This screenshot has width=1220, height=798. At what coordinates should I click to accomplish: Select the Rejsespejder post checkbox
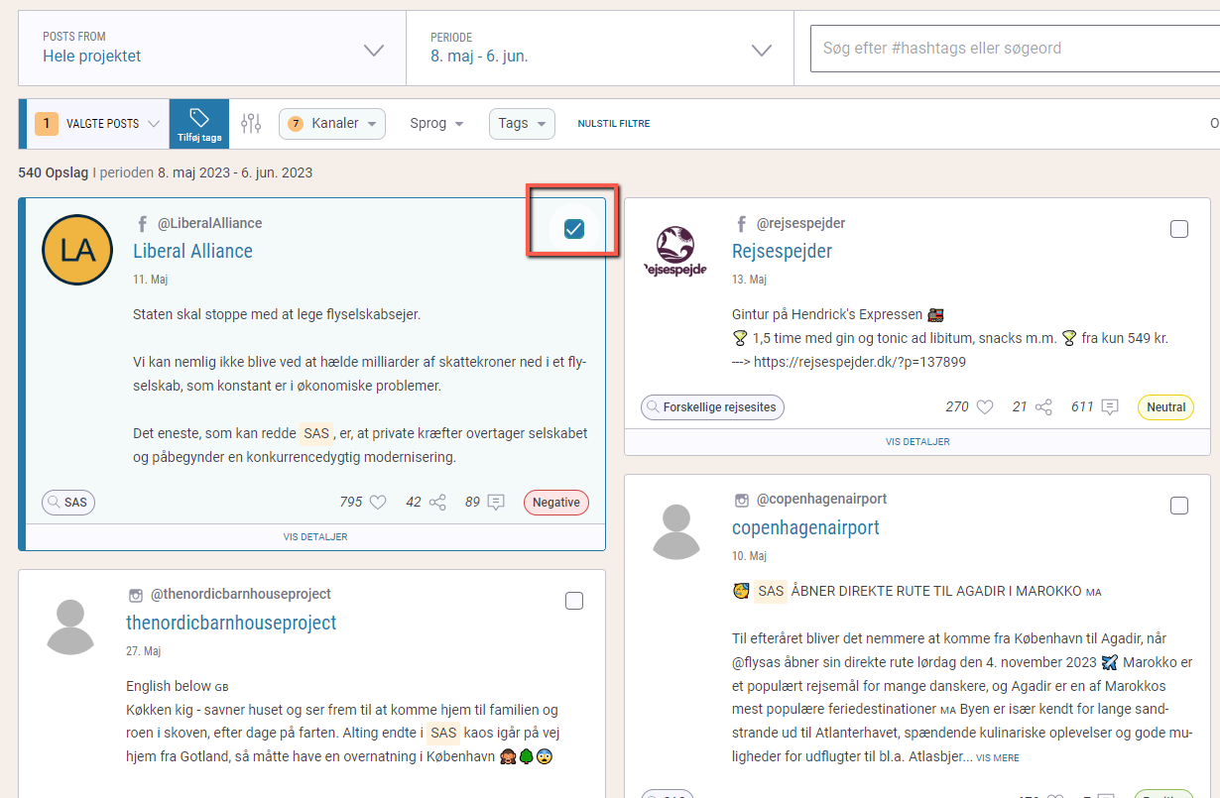[1179, 230]
